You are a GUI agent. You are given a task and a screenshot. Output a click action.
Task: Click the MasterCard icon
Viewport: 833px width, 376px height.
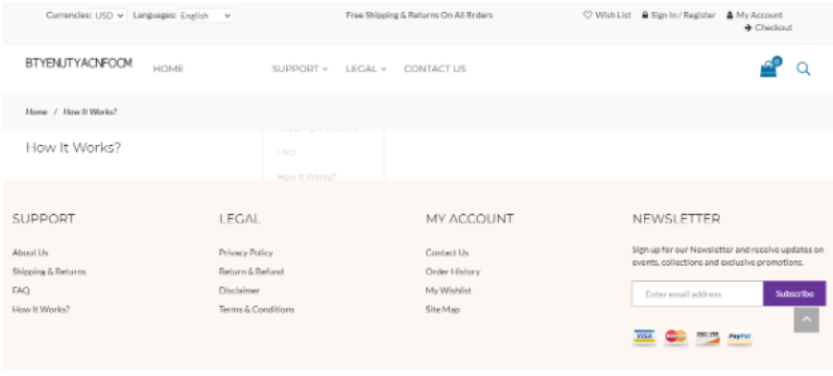[x=676, y=337]
